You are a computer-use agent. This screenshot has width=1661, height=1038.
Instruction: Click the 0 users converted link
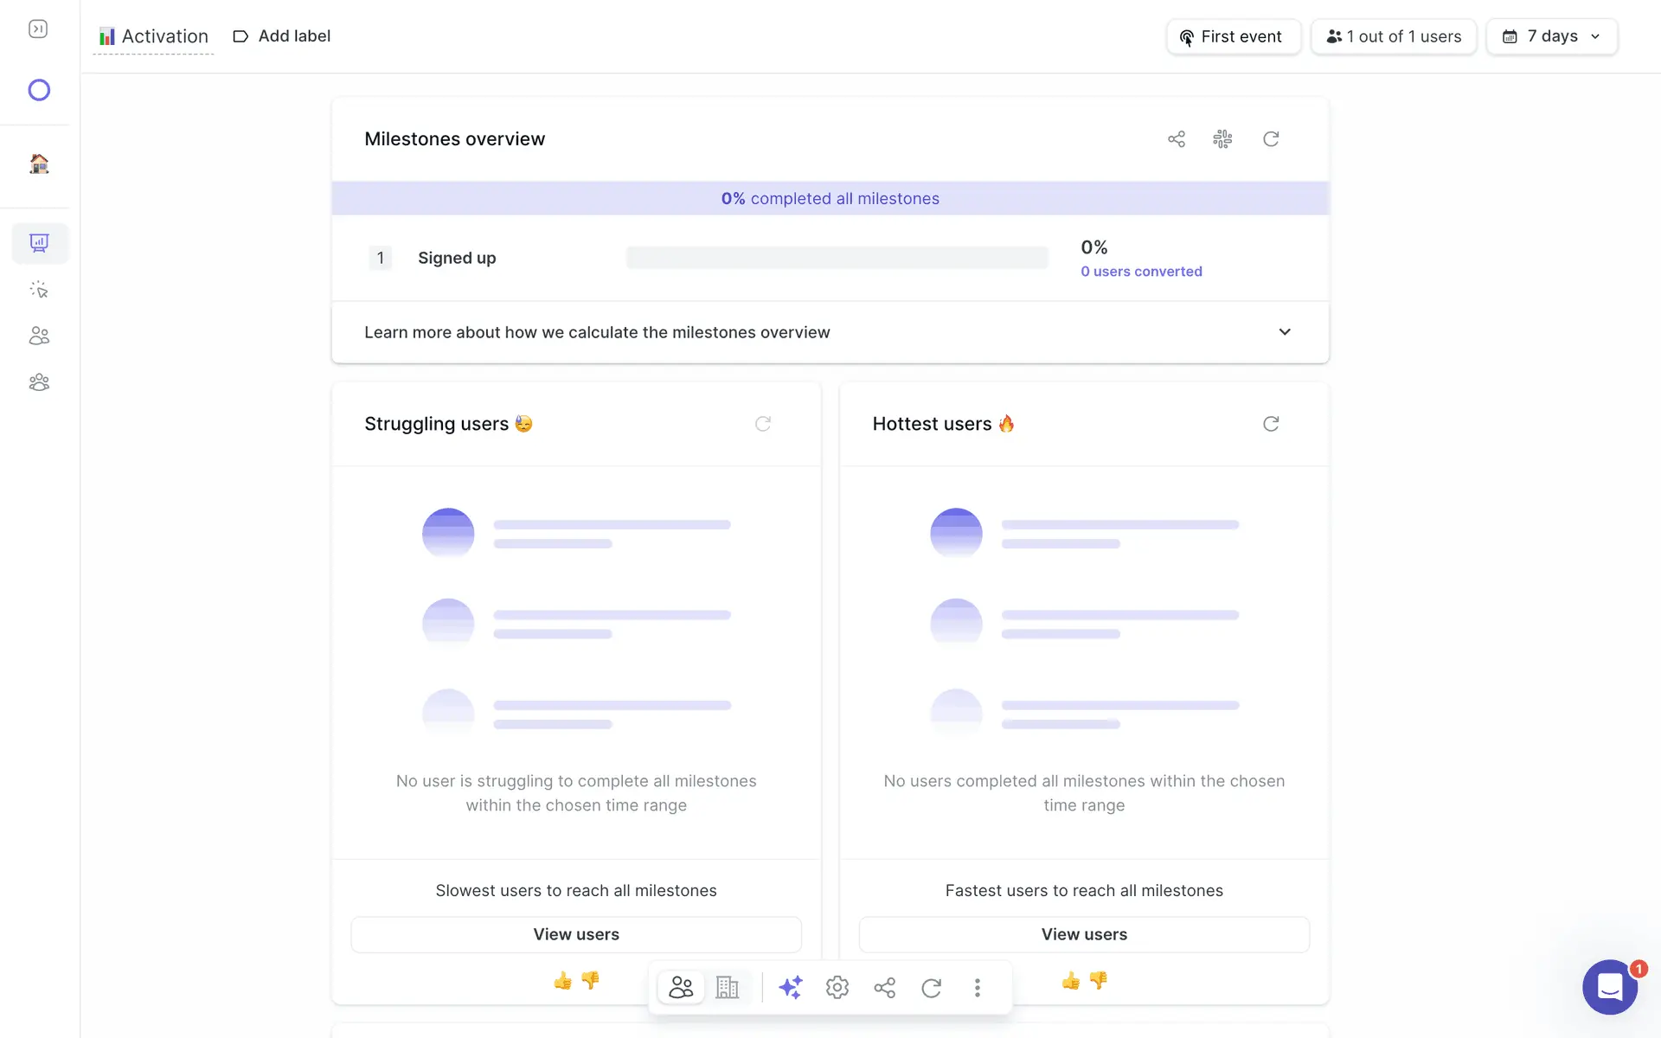[x=1140, y=272]
